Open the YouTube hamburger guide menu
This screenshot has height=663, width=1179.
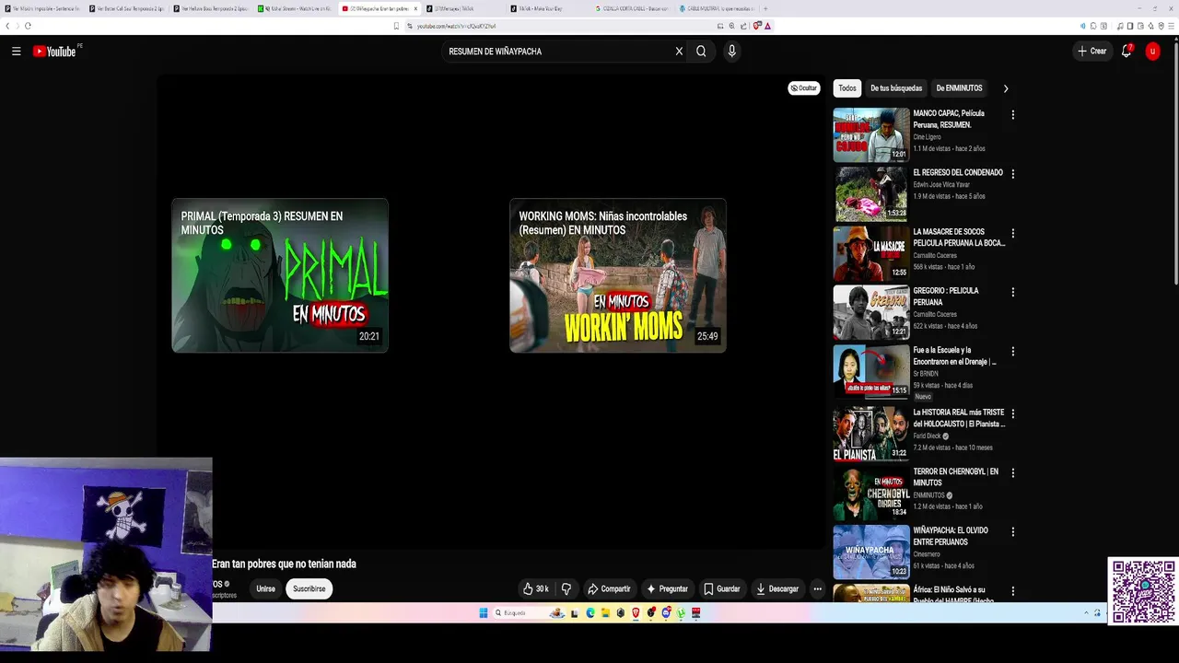point(16,52)
